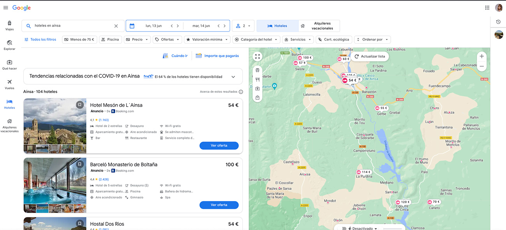
Task: Move check-out mar, 14 jun back one day
Action: [218, 26]
